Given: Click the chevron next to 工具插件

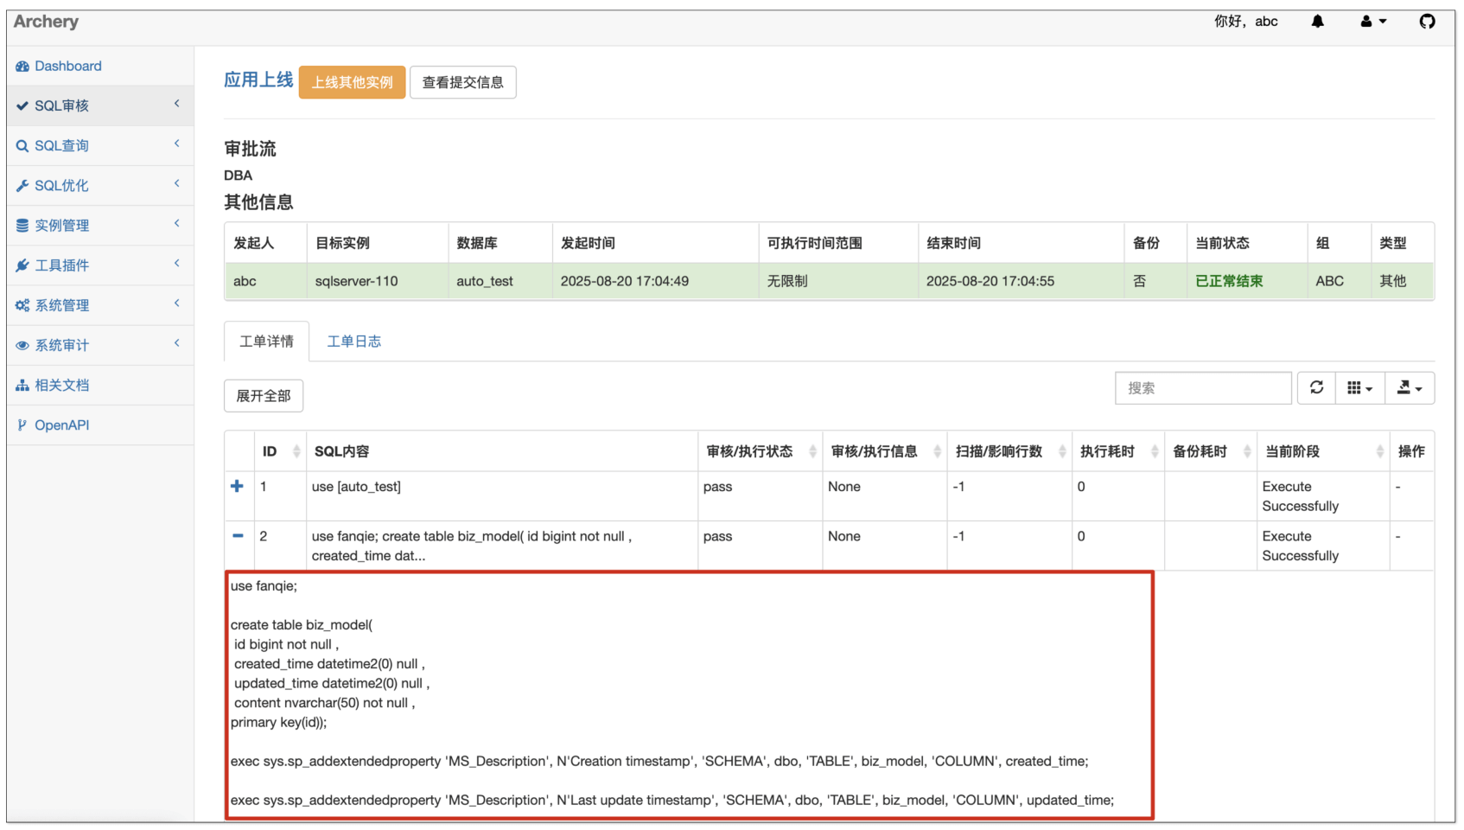Looking at the screenshot, I should point(176,263).
